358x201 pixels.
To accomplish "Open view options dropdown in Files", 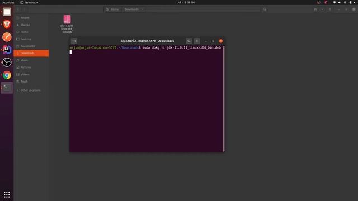I will [322, 9].
